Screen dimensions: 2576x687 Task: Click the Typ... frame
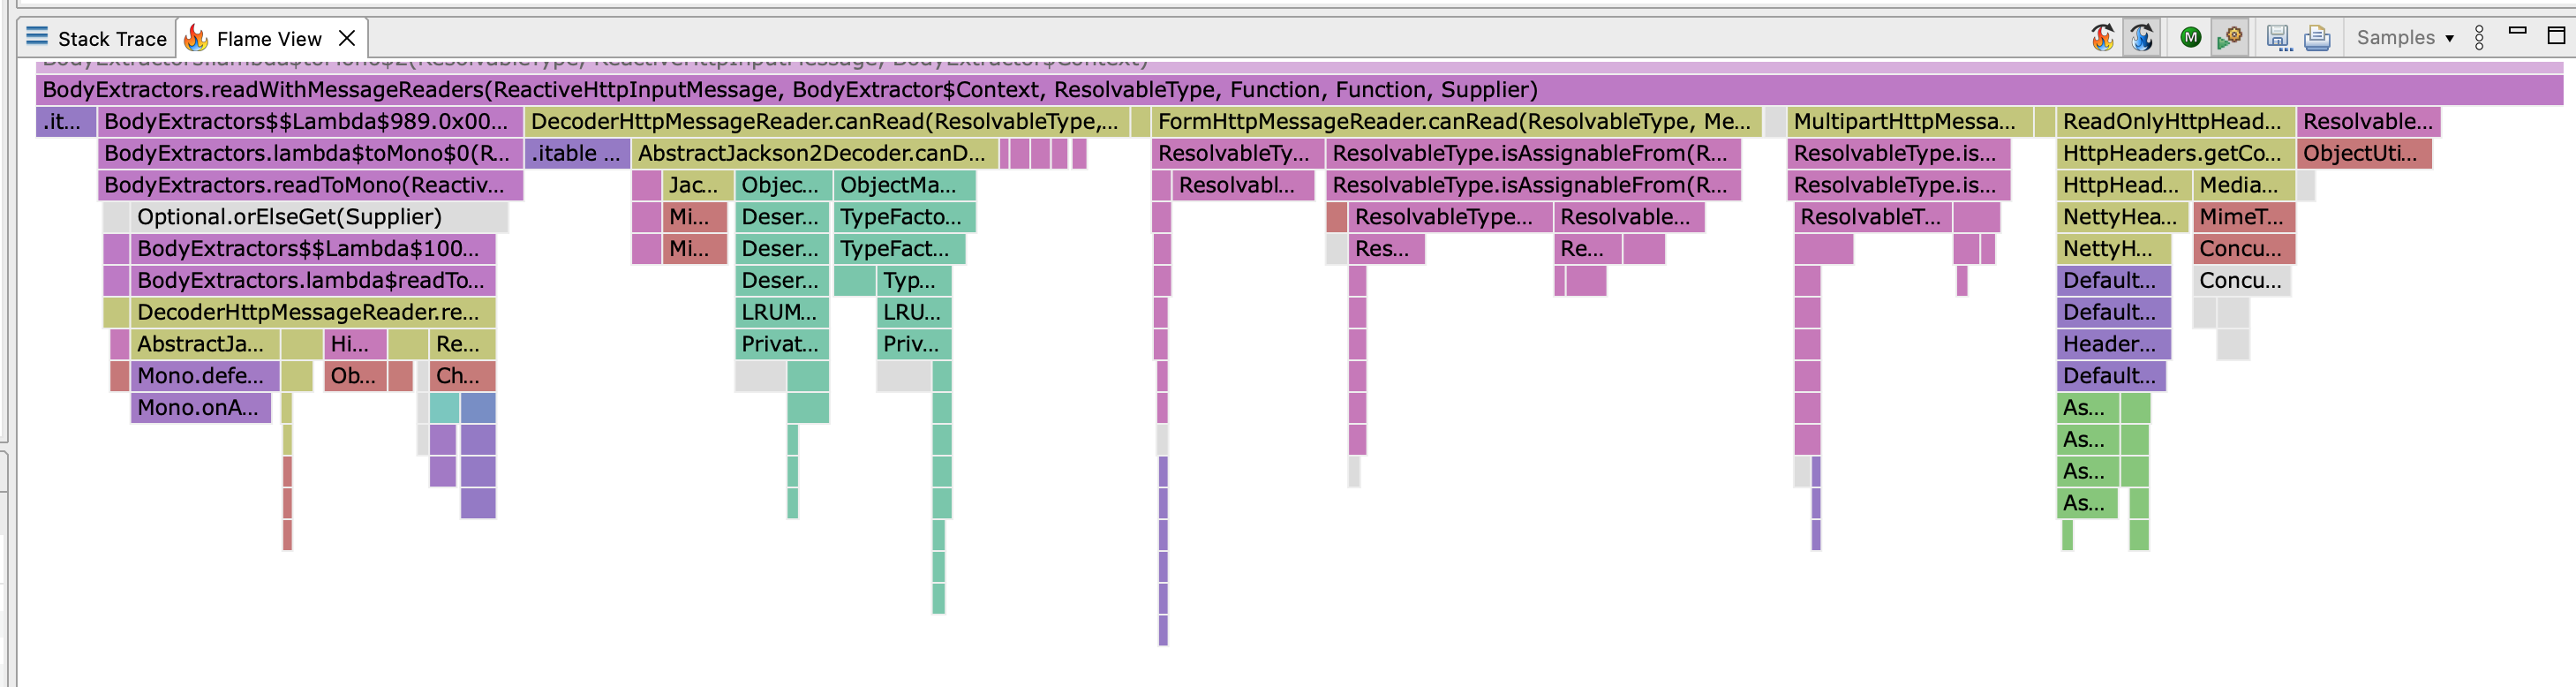click(913, 281)
